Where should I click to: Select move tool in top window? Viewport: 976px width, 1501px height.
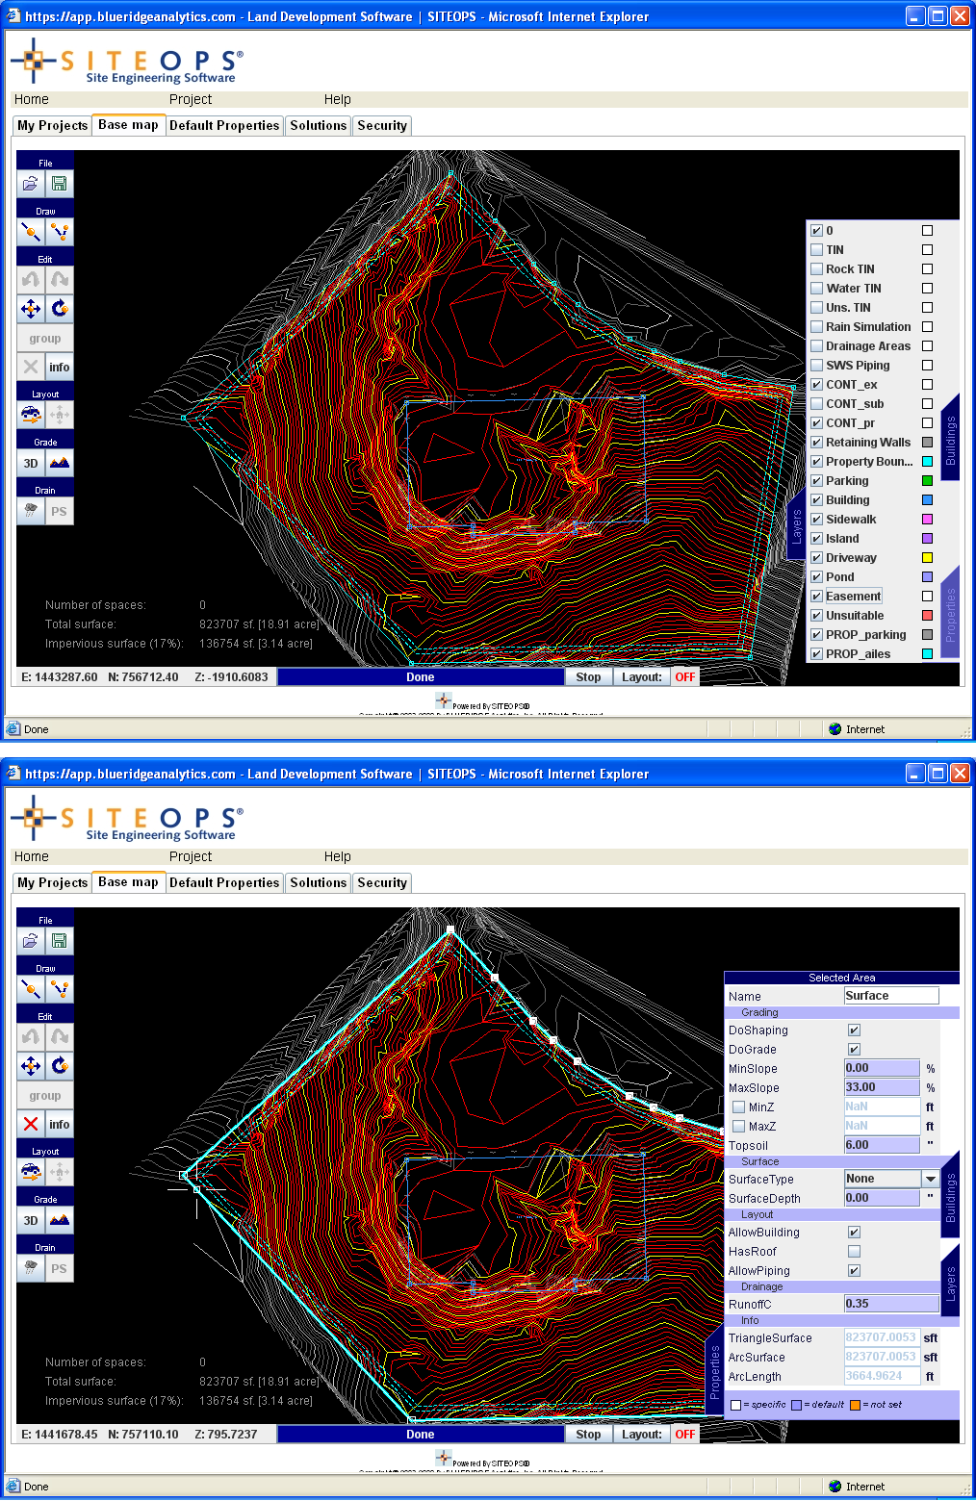coord(31,309)
